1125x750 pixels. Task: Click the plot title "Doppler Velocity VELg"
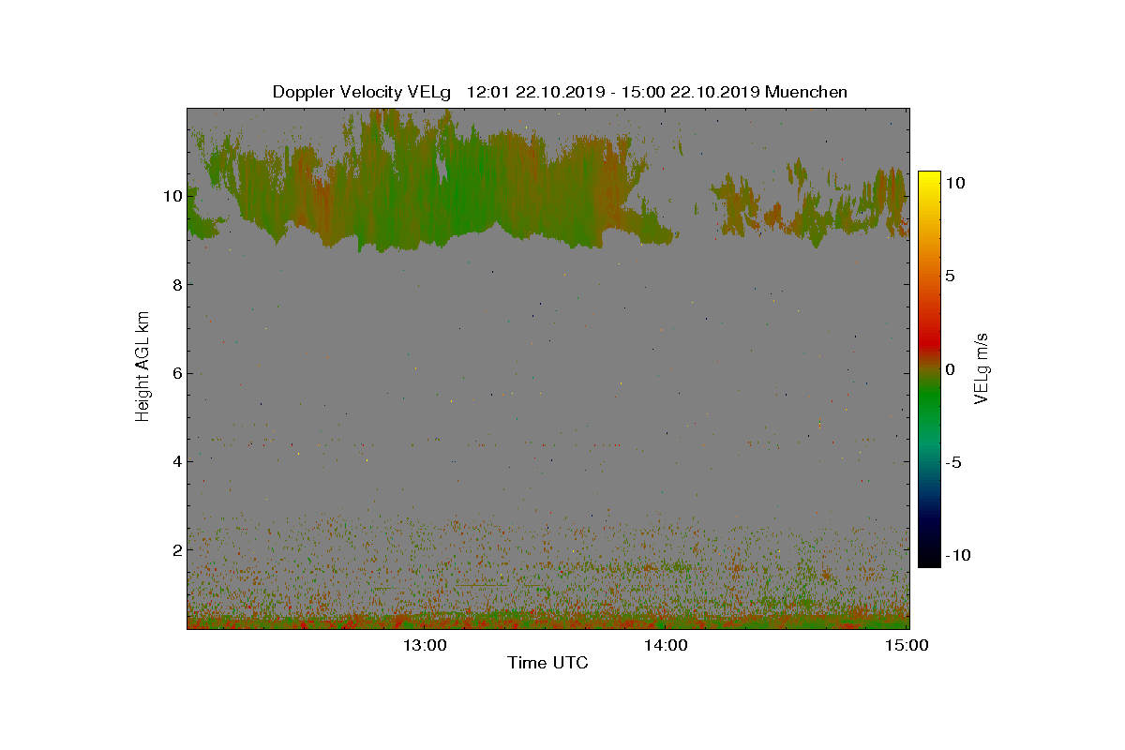pyautogui.click(x=362, y=92)
